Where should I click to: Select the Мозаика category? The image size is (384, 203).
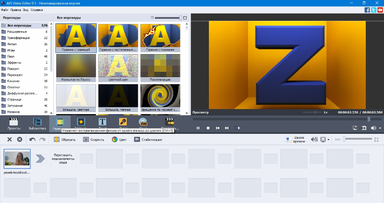click(x=24, y=112)
